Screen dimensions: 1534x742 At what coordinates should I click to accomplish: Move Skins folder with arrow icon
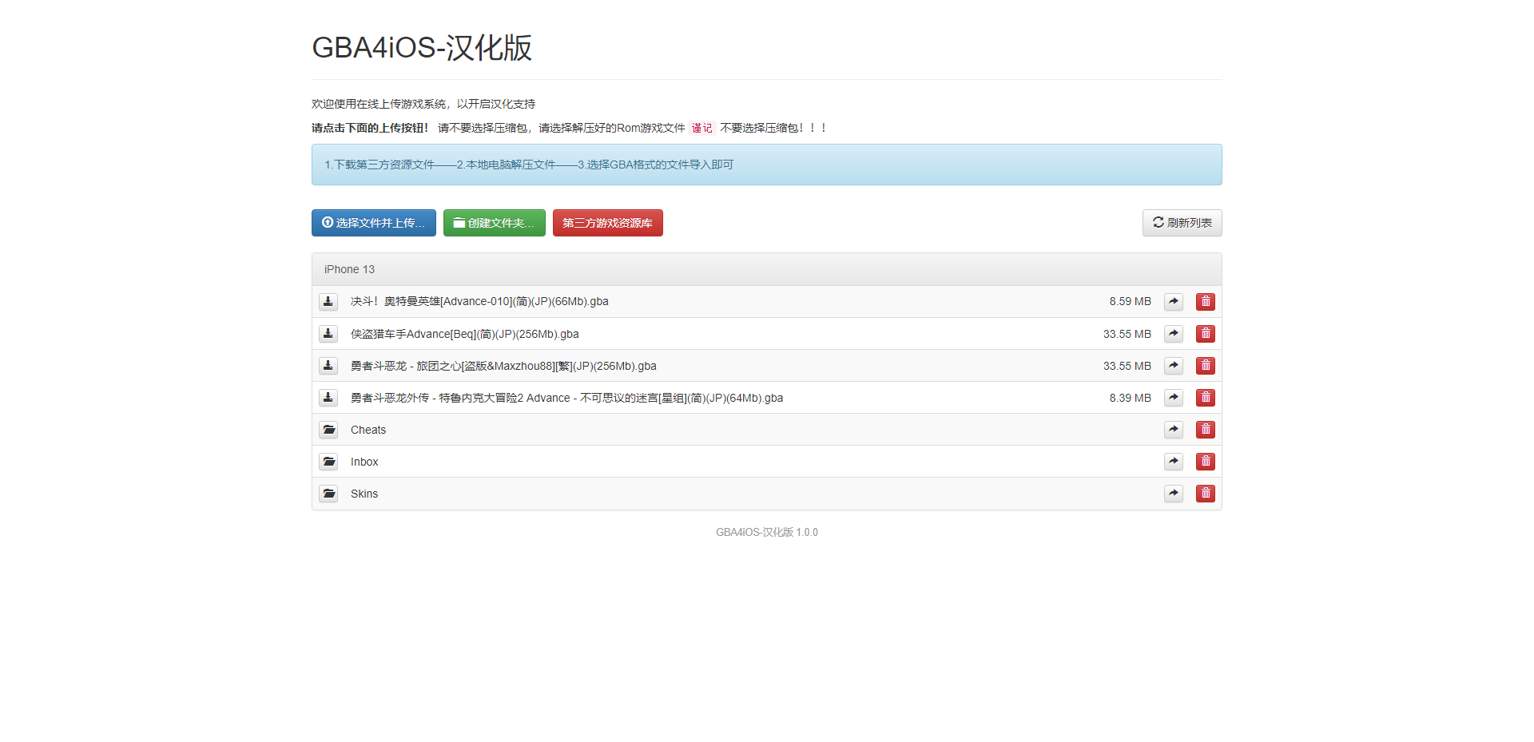coord(1174,493)
